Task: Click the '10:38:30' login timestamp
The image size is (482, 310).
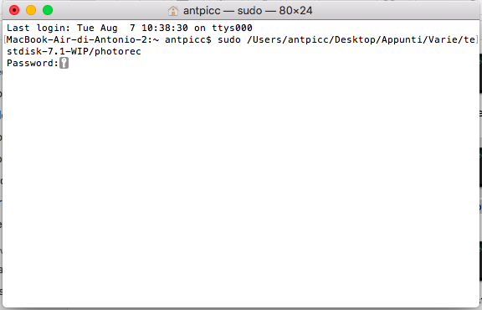Action: click(165, 28)
